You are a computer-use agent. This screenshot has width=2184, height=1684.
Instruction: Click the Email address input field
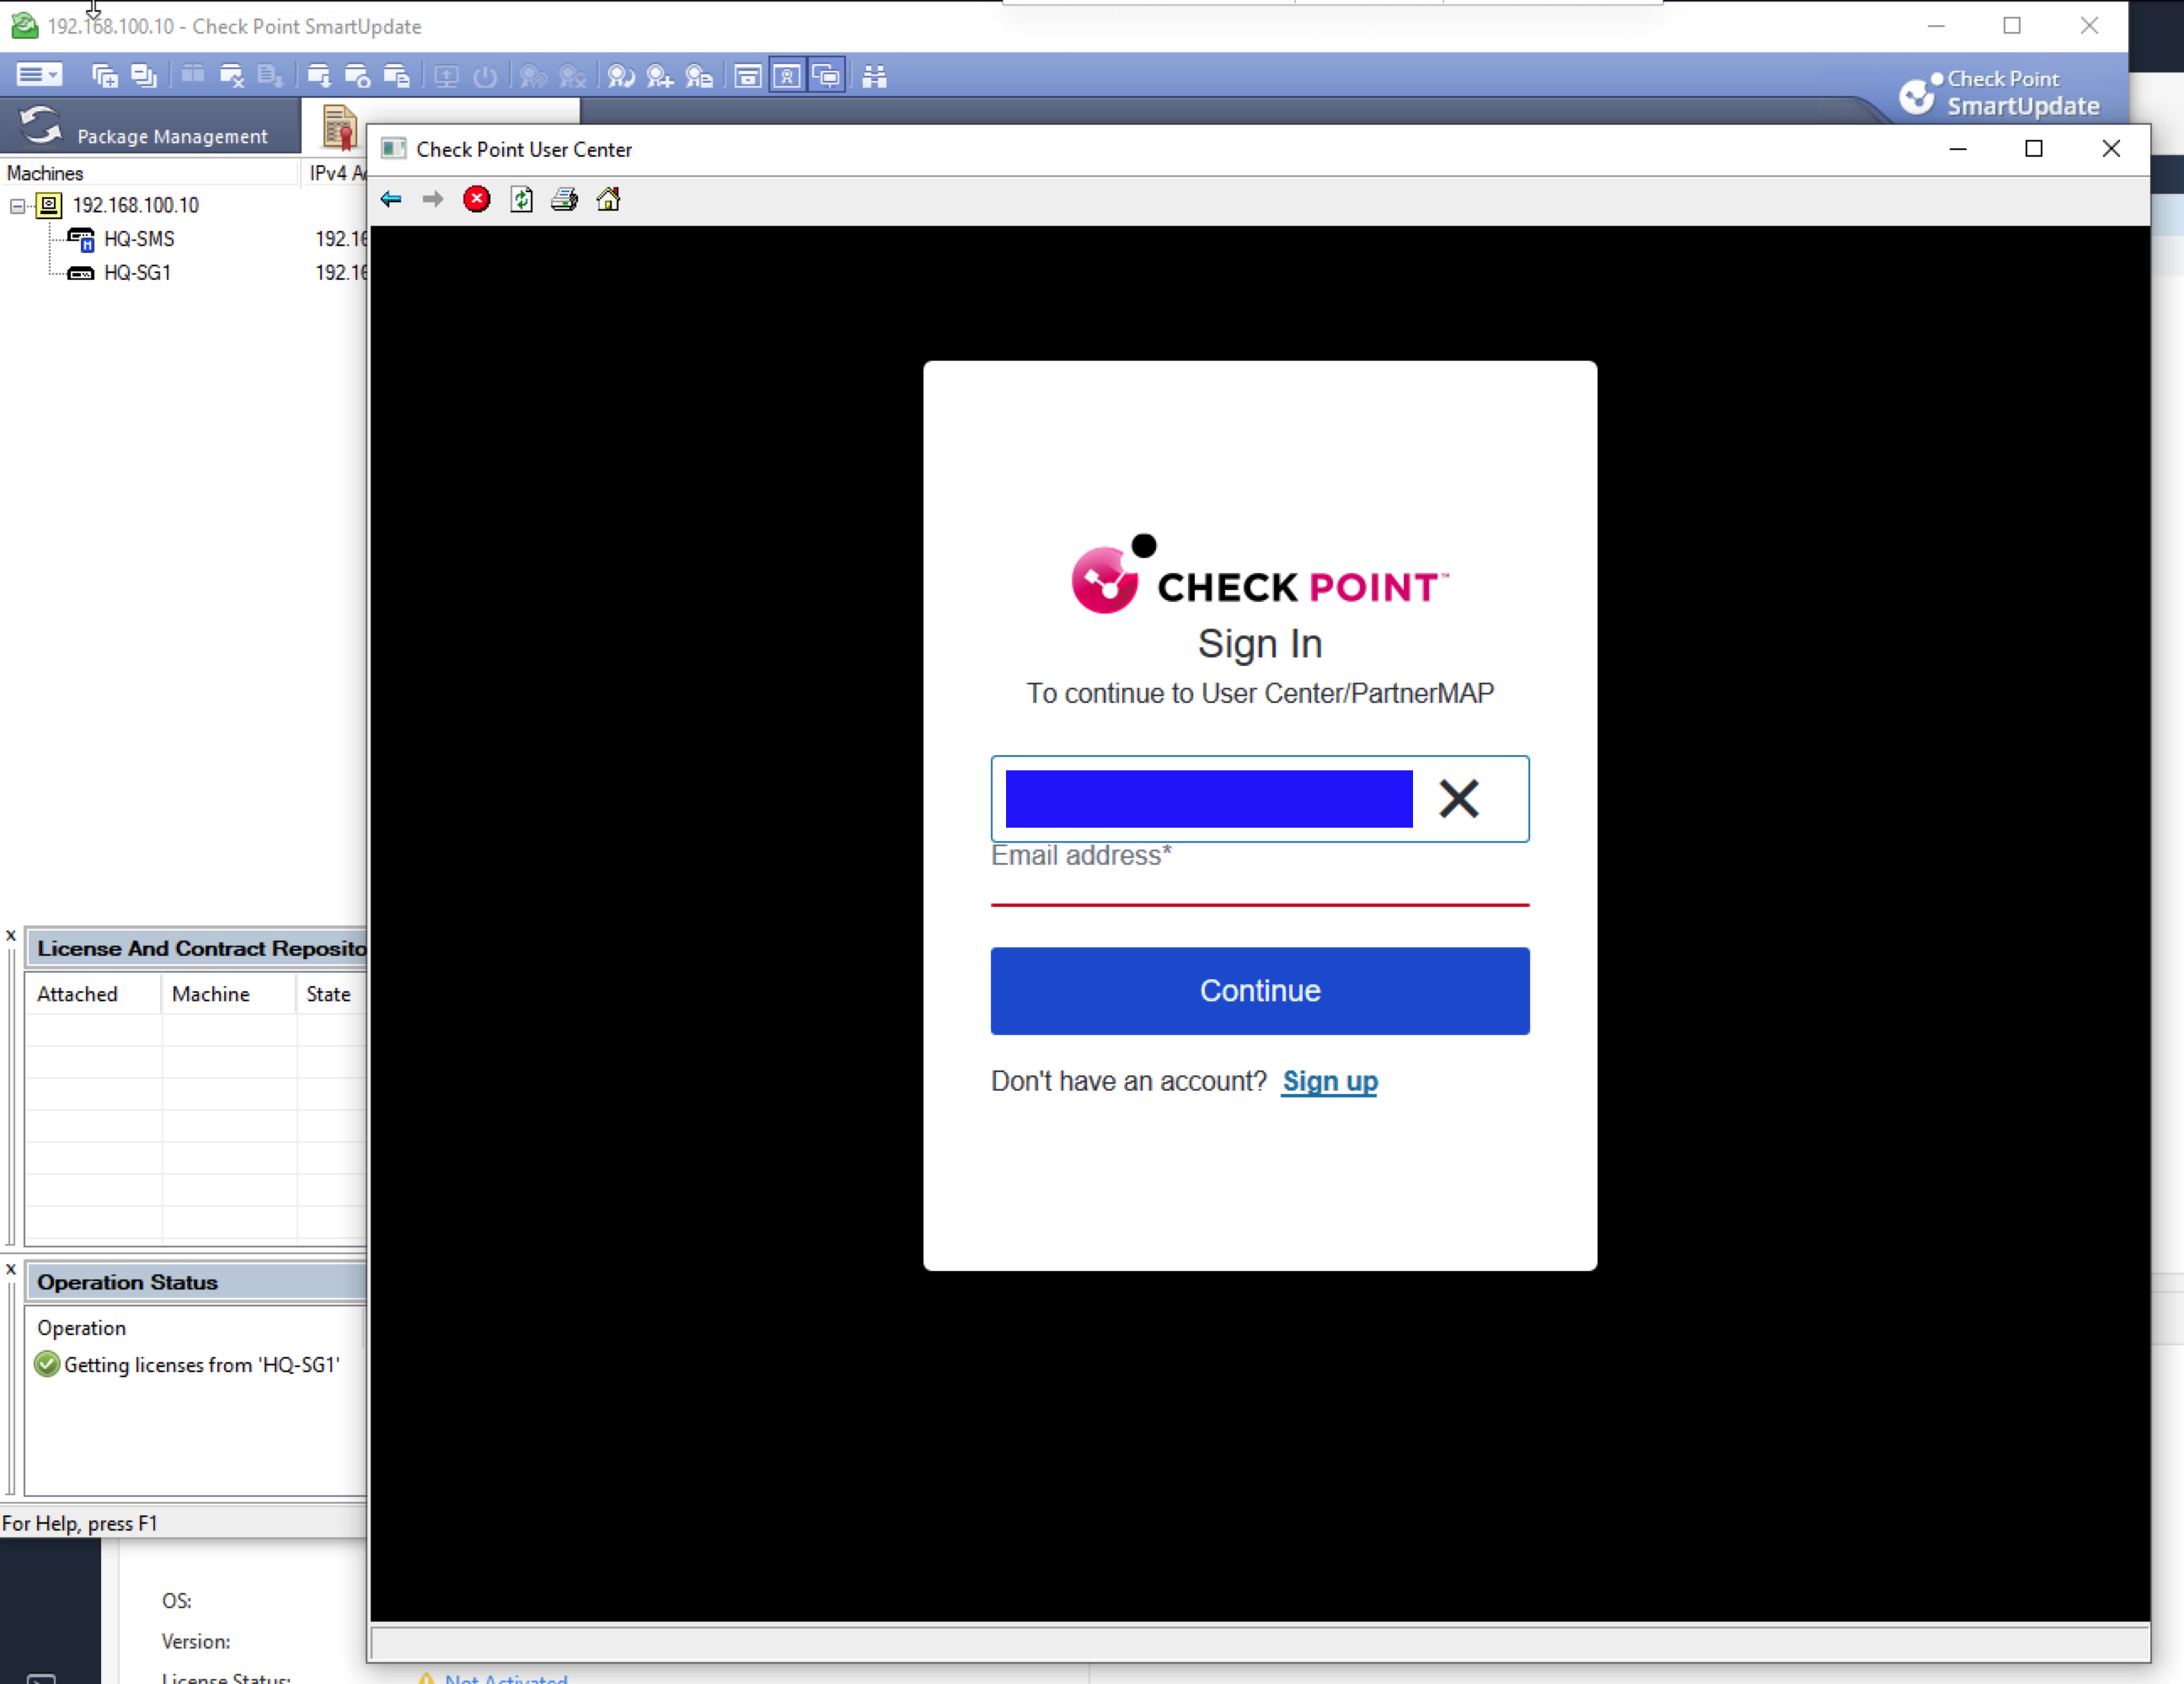pos(1205,799)
